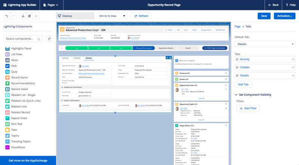Viewport: 299px width, 165px height.
Task: Select the Recent Items component icon
Action: click(7, 78)
